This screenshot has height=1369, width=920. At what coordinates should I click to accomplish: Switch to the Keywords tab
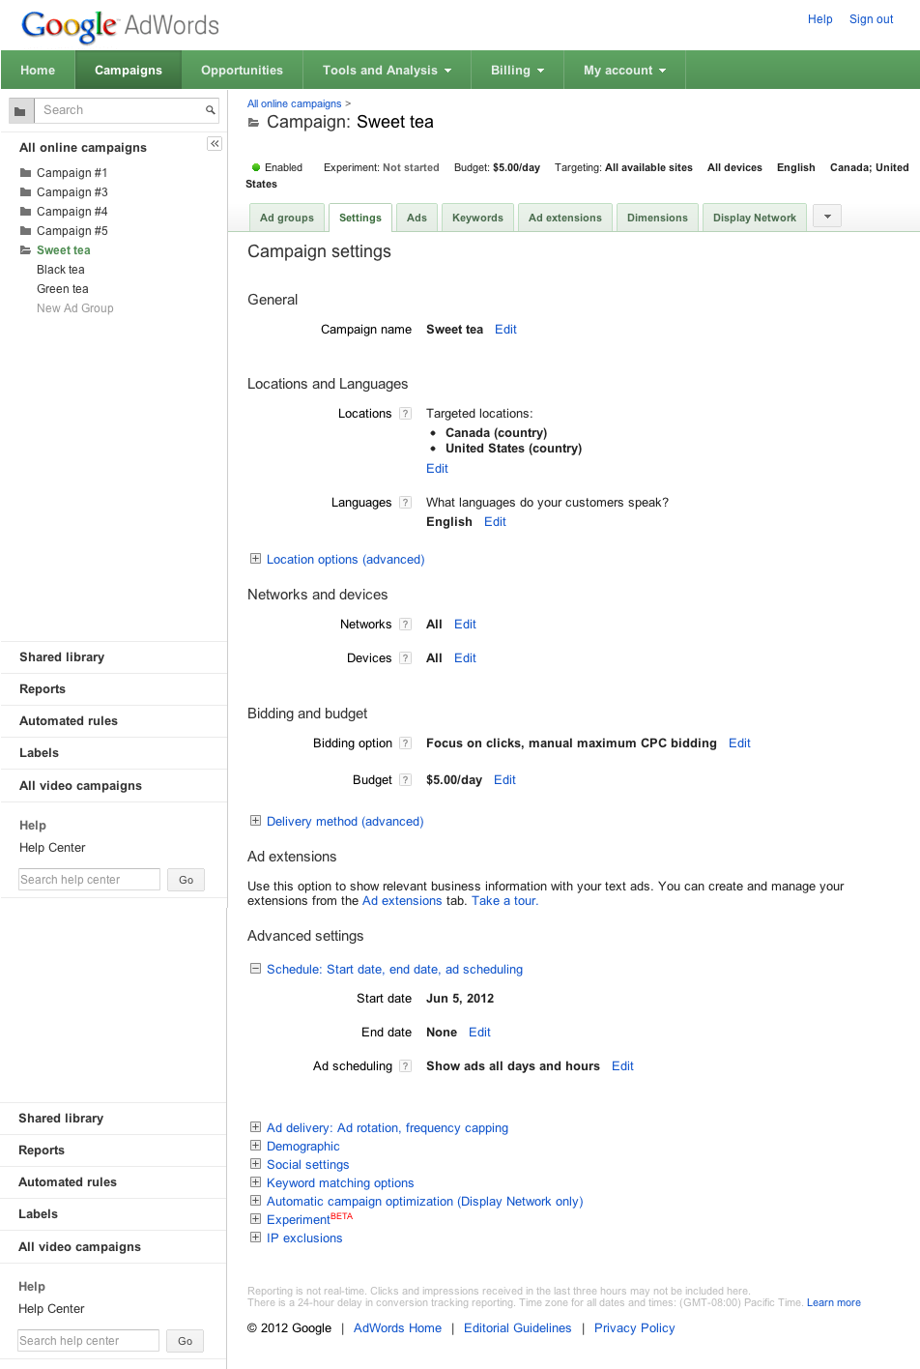477,218
